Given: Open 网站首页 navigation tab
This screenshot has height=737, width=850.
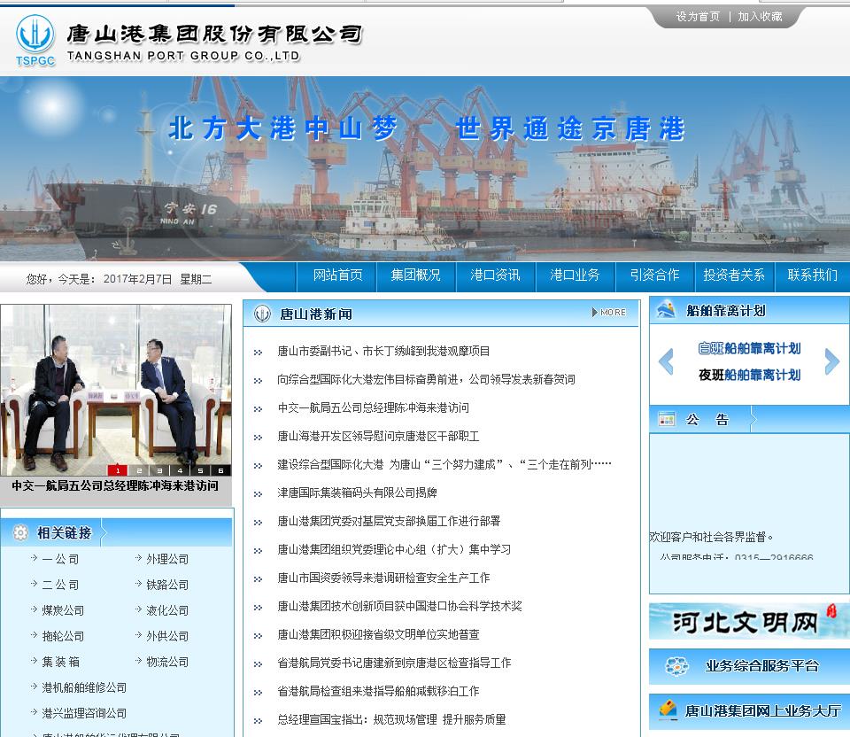Looking at the screenshot, I should [x=337, y=275].
